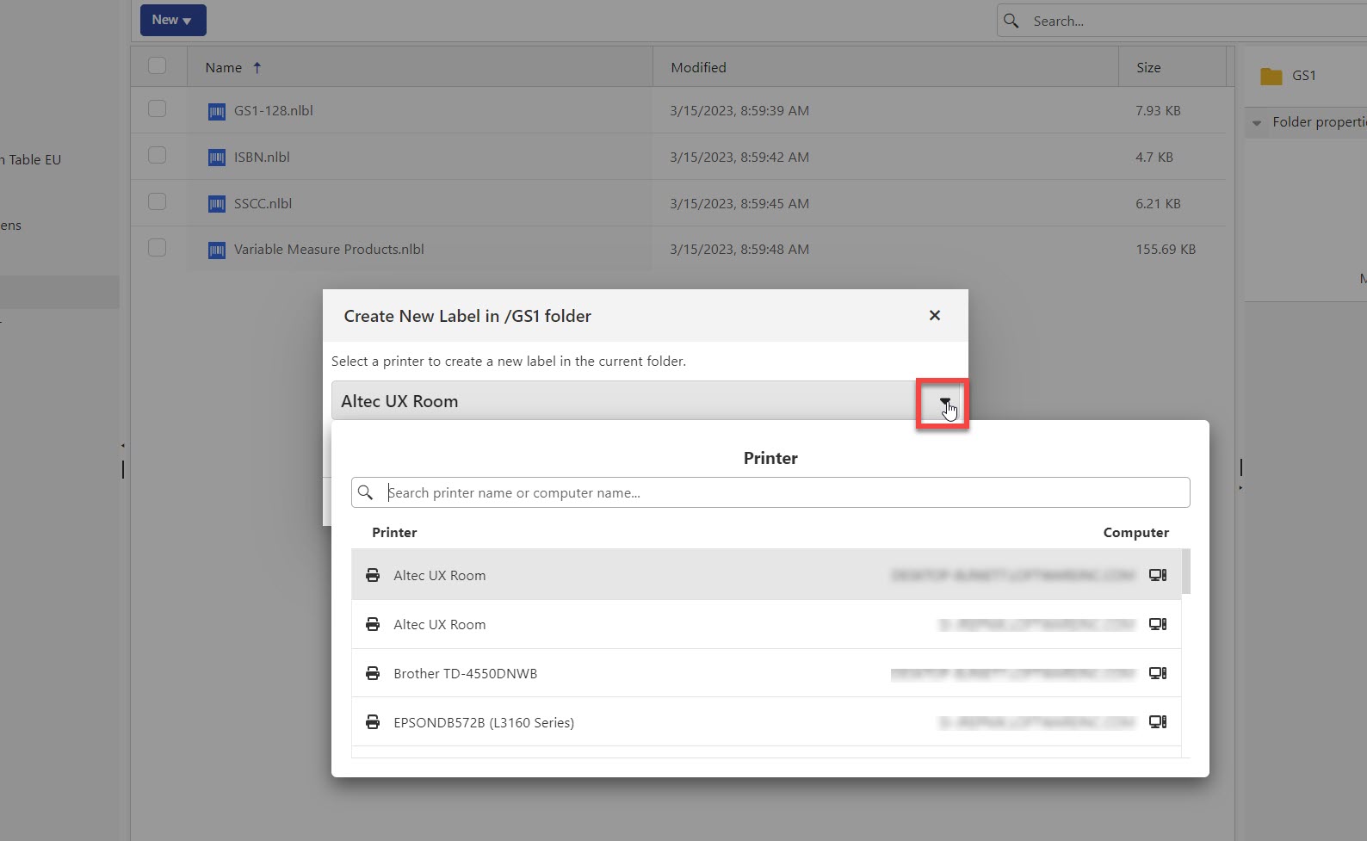The image size is (1367, 841).
Task: Open the New dropdown button
Action: [x=173, y=20]
